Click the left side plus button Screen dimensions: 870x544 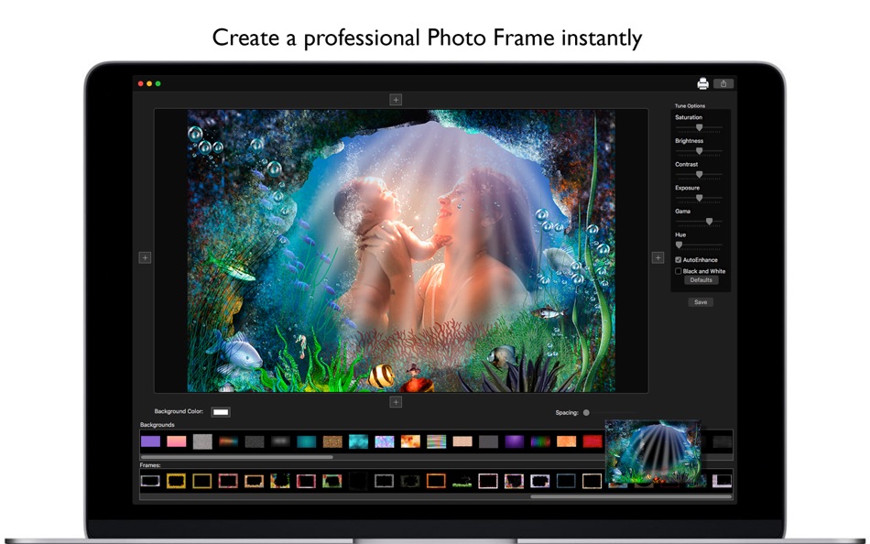145,257
